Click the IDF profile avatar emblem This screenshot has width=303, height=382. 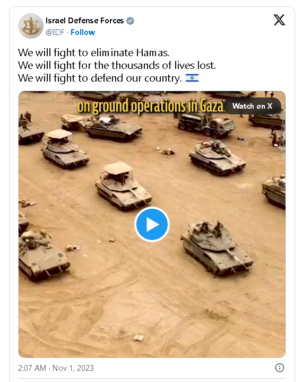[30, 26]
